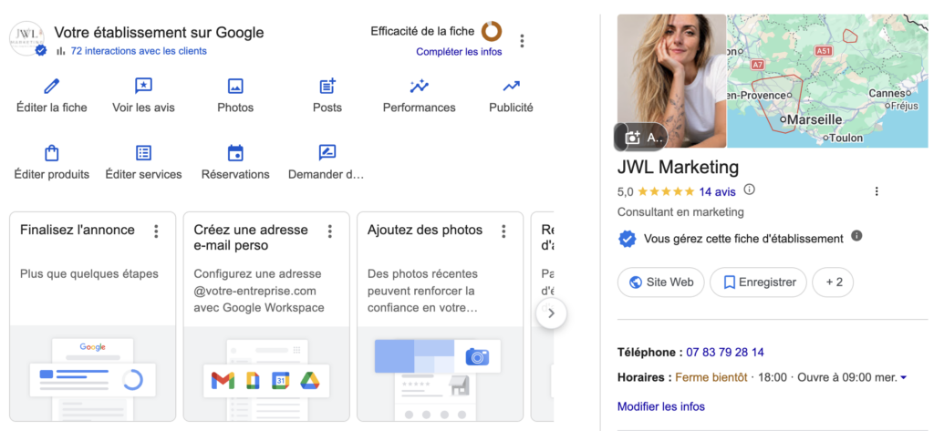Open 72 interactions avec les clients link
Viewport: 934px width, 431px height.
(139, 51)
